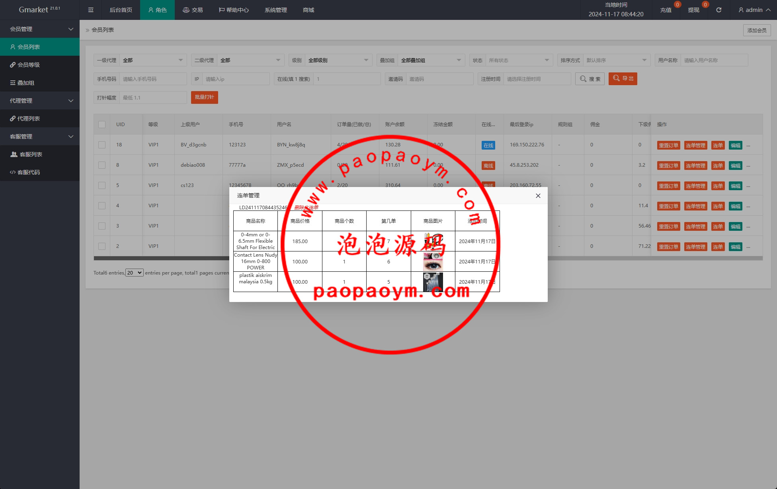Click the page refresh icon in header
The width and height of the screenshot is (777, 489).
click(718, 10)
